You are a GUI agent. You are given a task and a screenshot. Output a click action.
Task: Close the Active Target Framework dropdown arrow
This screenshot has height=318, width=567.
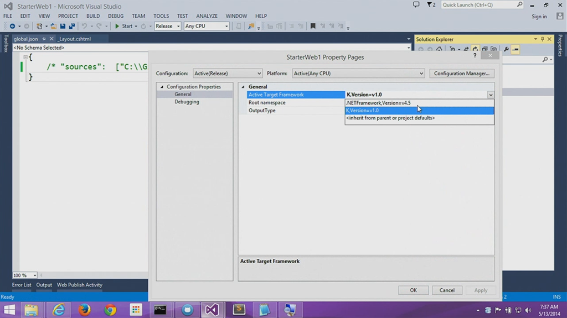point(491,95)
